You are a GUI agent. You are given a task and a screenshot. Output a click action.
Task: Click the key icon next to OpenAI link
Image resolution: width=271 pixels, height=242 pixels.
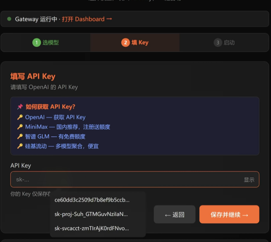coord(20,117)
